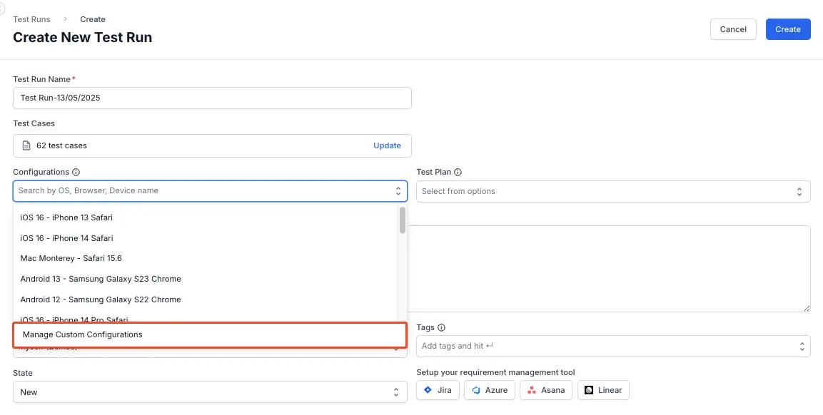Open Manage Custom Configurations
823x415 pixels.
tap(83, 334)
